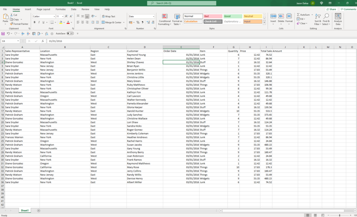Viewport: 357px width, 217px height.
Task: Open Conditional Formatting options
Action: pos(164,20)
